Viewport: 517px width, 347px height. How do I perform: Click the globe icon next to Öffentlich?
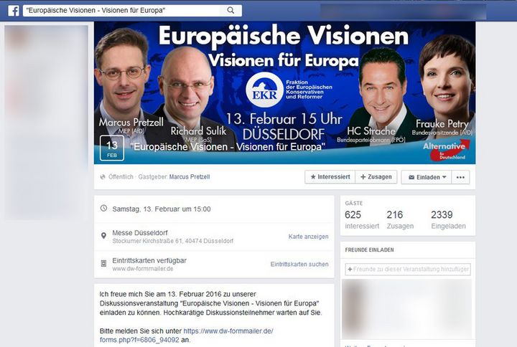[103, 177]
